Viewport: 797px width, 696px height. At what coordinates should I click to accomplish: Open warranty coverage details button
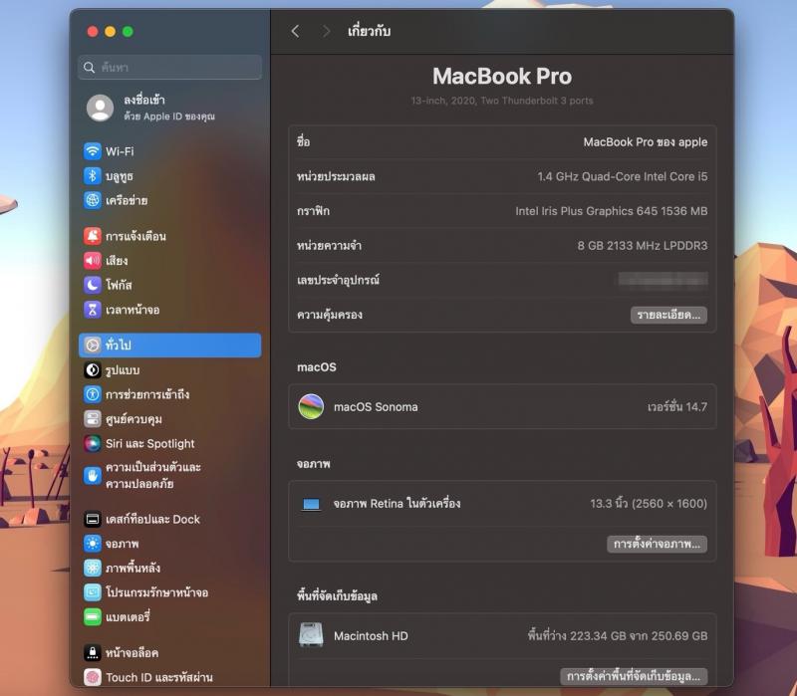[x=668, y=315]
